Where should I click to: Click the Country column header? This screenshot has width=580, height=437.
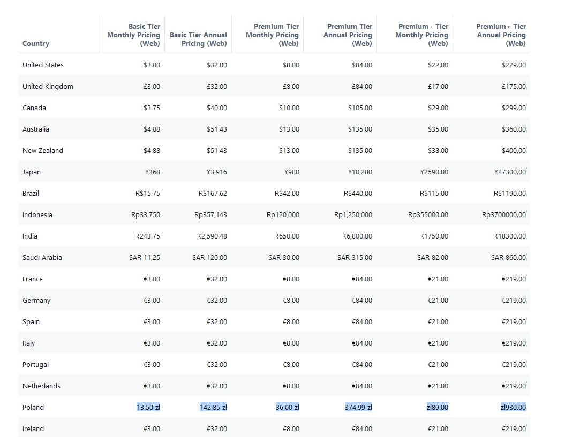coord(36,43)
